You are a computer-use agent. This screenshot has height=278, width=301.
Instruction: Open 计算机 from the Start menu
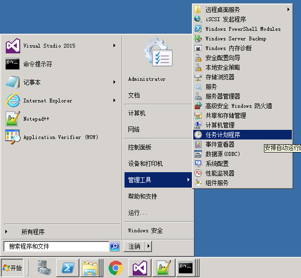137,113
